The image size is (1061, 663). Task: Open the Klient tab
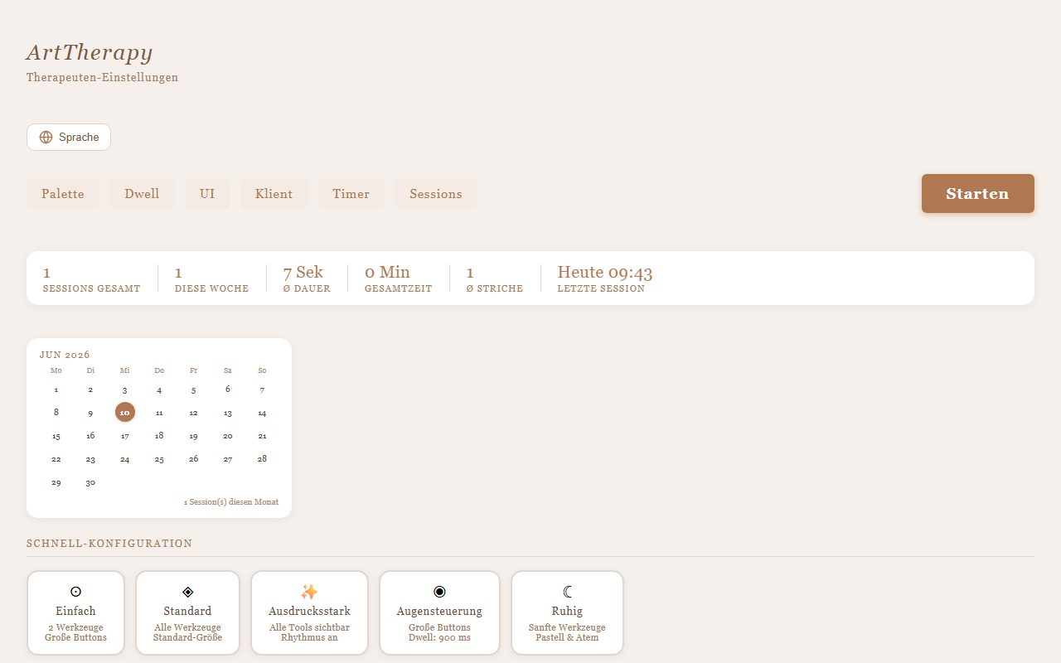pyautogui.click(x=274, y=194)
